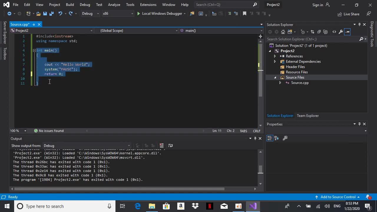Expand the External Dependencies node
This screenshot has height=212, width=377.
275,62
